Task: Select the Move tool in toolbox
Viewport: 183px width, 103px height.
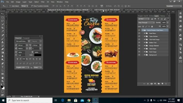Action: coord(3,14)
